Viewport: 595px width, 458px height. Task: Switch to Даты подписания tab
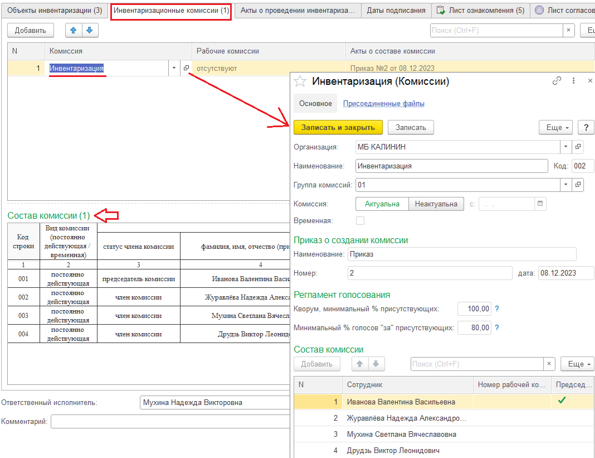(396, 10)
